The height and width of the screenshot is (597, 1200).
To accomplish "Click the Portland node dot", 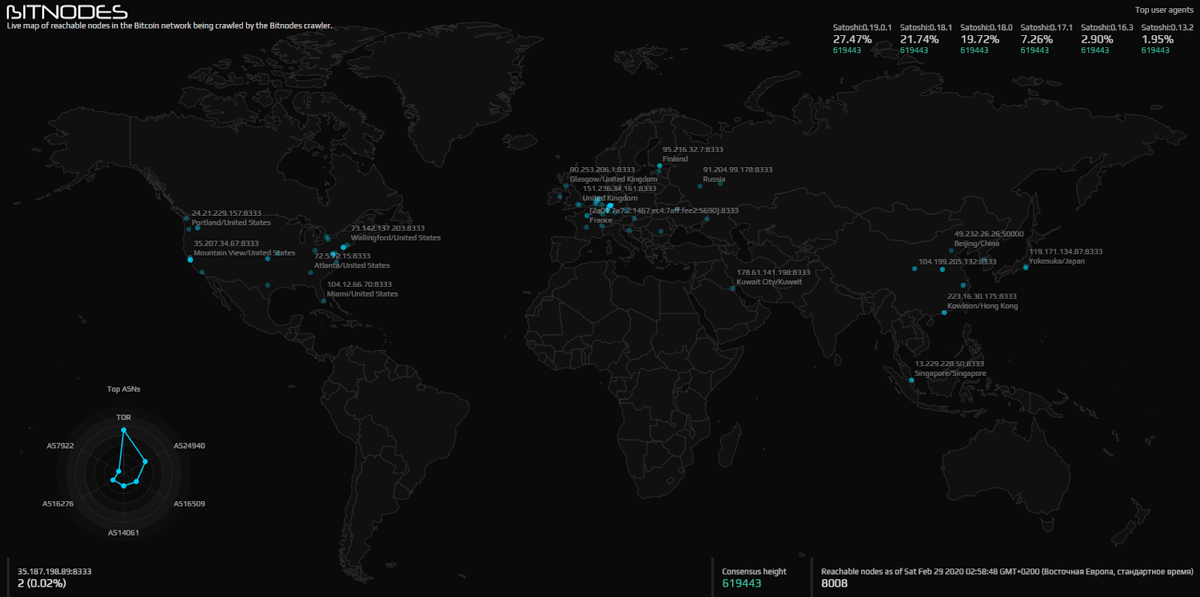I will (x=187, y=219).
